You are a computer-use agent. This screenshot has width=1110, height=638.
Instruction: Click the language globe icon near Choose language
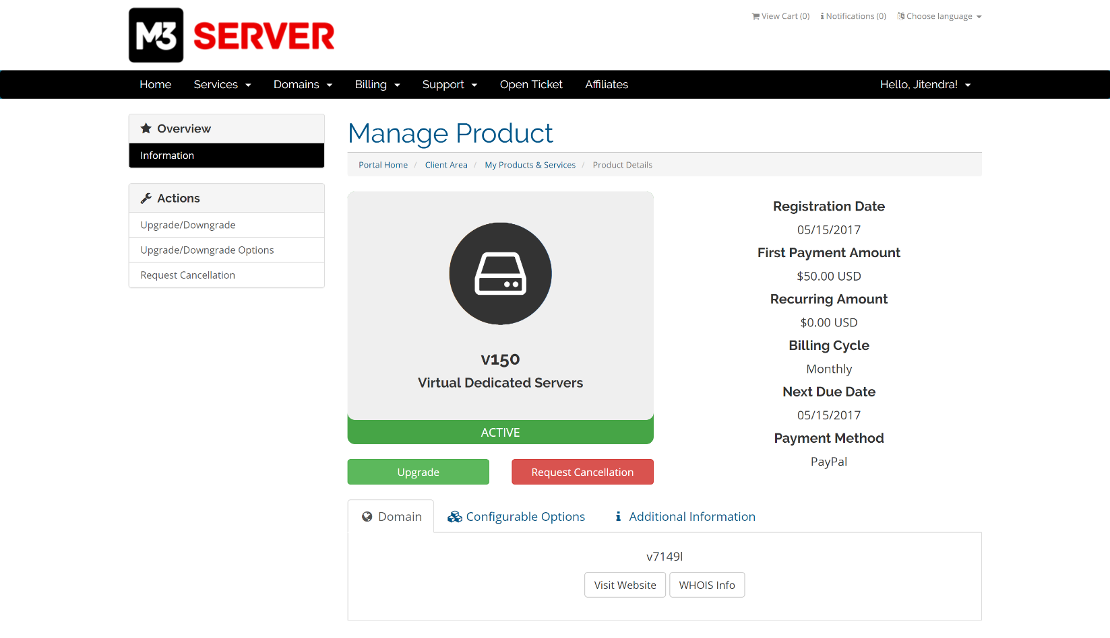900,15
